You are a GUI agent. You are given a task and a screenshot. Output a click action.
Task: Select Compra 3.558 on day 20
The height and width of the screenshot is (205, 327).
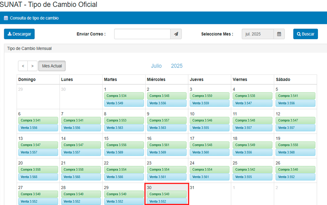(38, 169)
